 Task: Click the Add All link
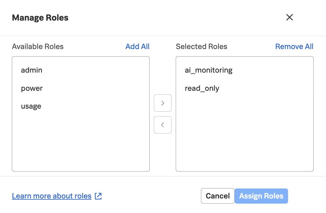coord(138,46)
